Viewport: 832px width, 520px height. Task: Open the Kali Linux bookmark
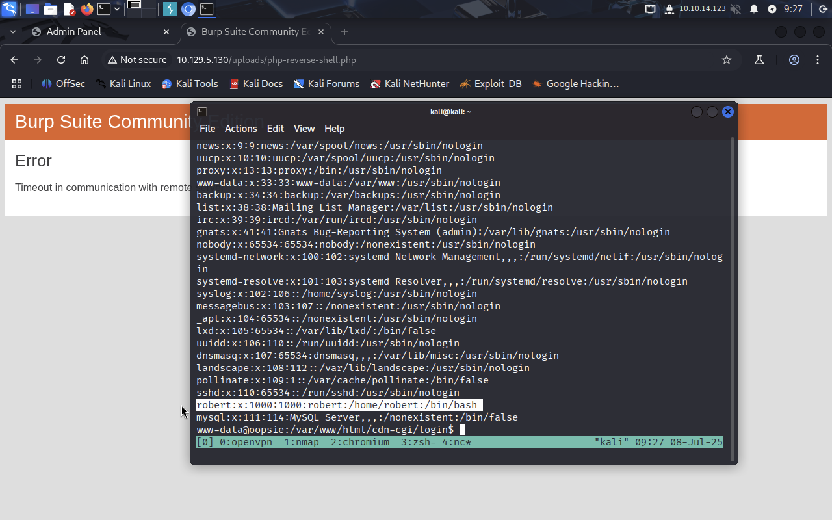(x=123, y=84)
